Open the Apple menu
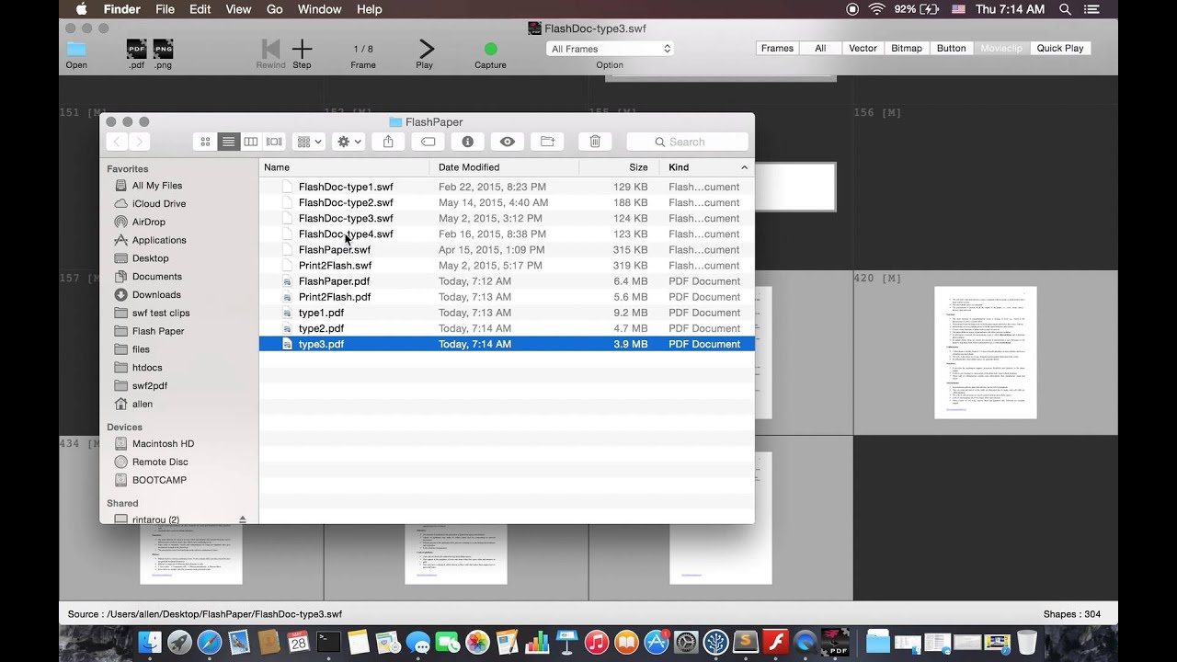Screen dimensions: 1177x662 81,9
